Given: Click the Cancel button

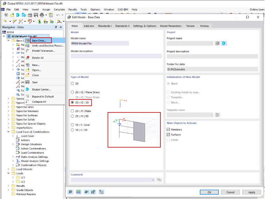Looking at the screenshot, I should pos(230,192).
